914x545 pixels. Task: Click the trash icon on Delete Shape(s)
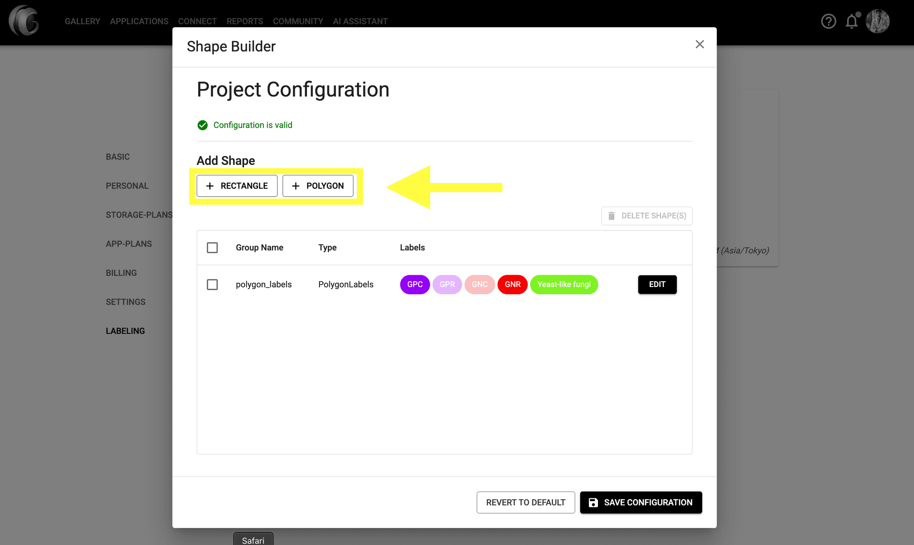(612, 216)
